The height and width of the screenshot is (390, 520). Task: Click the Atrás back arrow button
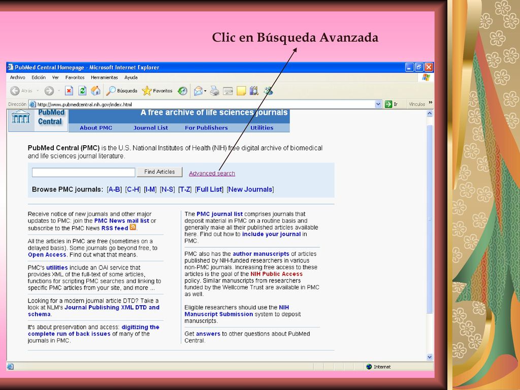(x=15, y=90)
